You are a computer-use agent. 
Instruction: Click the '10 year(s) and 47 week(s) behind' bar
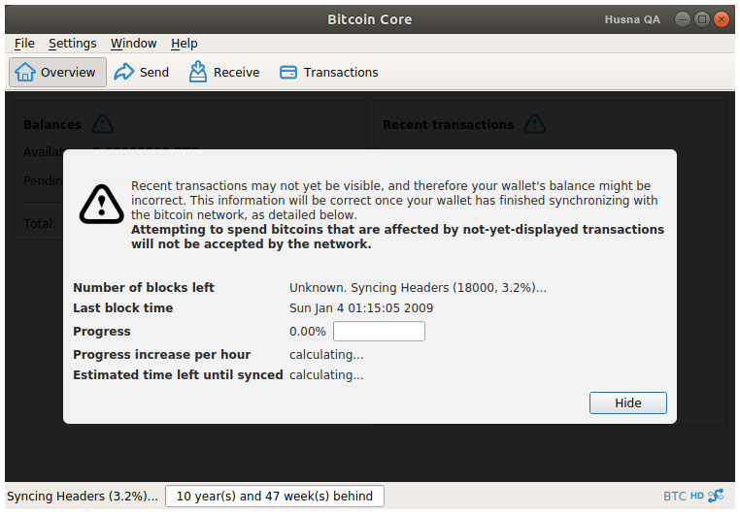(x=275, y=497)
